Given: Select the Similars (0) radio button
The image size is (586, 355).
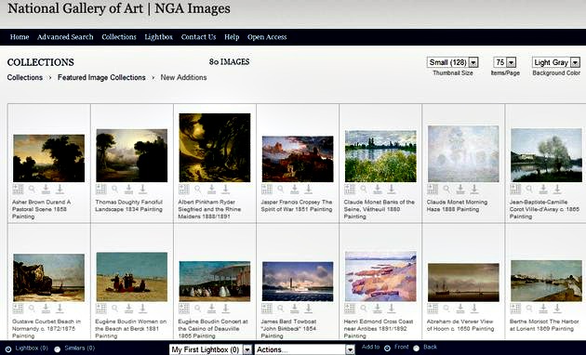Looking at the screenshot, I should coord(57,349).
